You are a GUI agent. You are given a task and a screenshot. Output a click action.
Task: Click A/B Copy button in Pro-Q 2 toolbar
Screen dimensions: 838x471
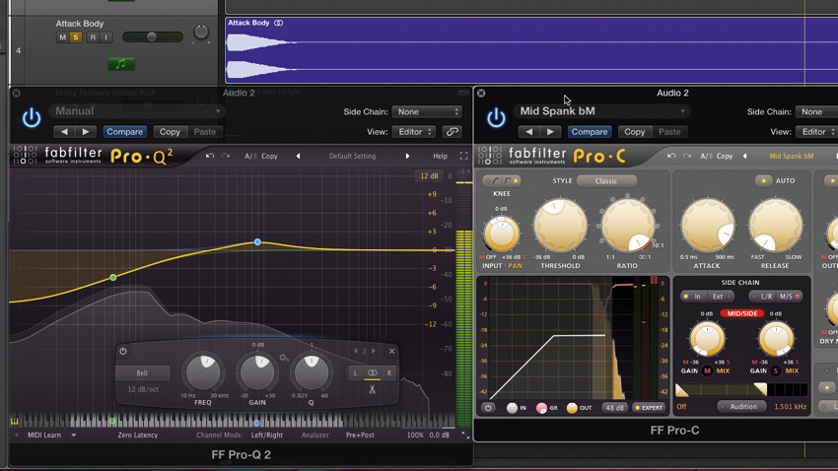[x=261, y=156]
